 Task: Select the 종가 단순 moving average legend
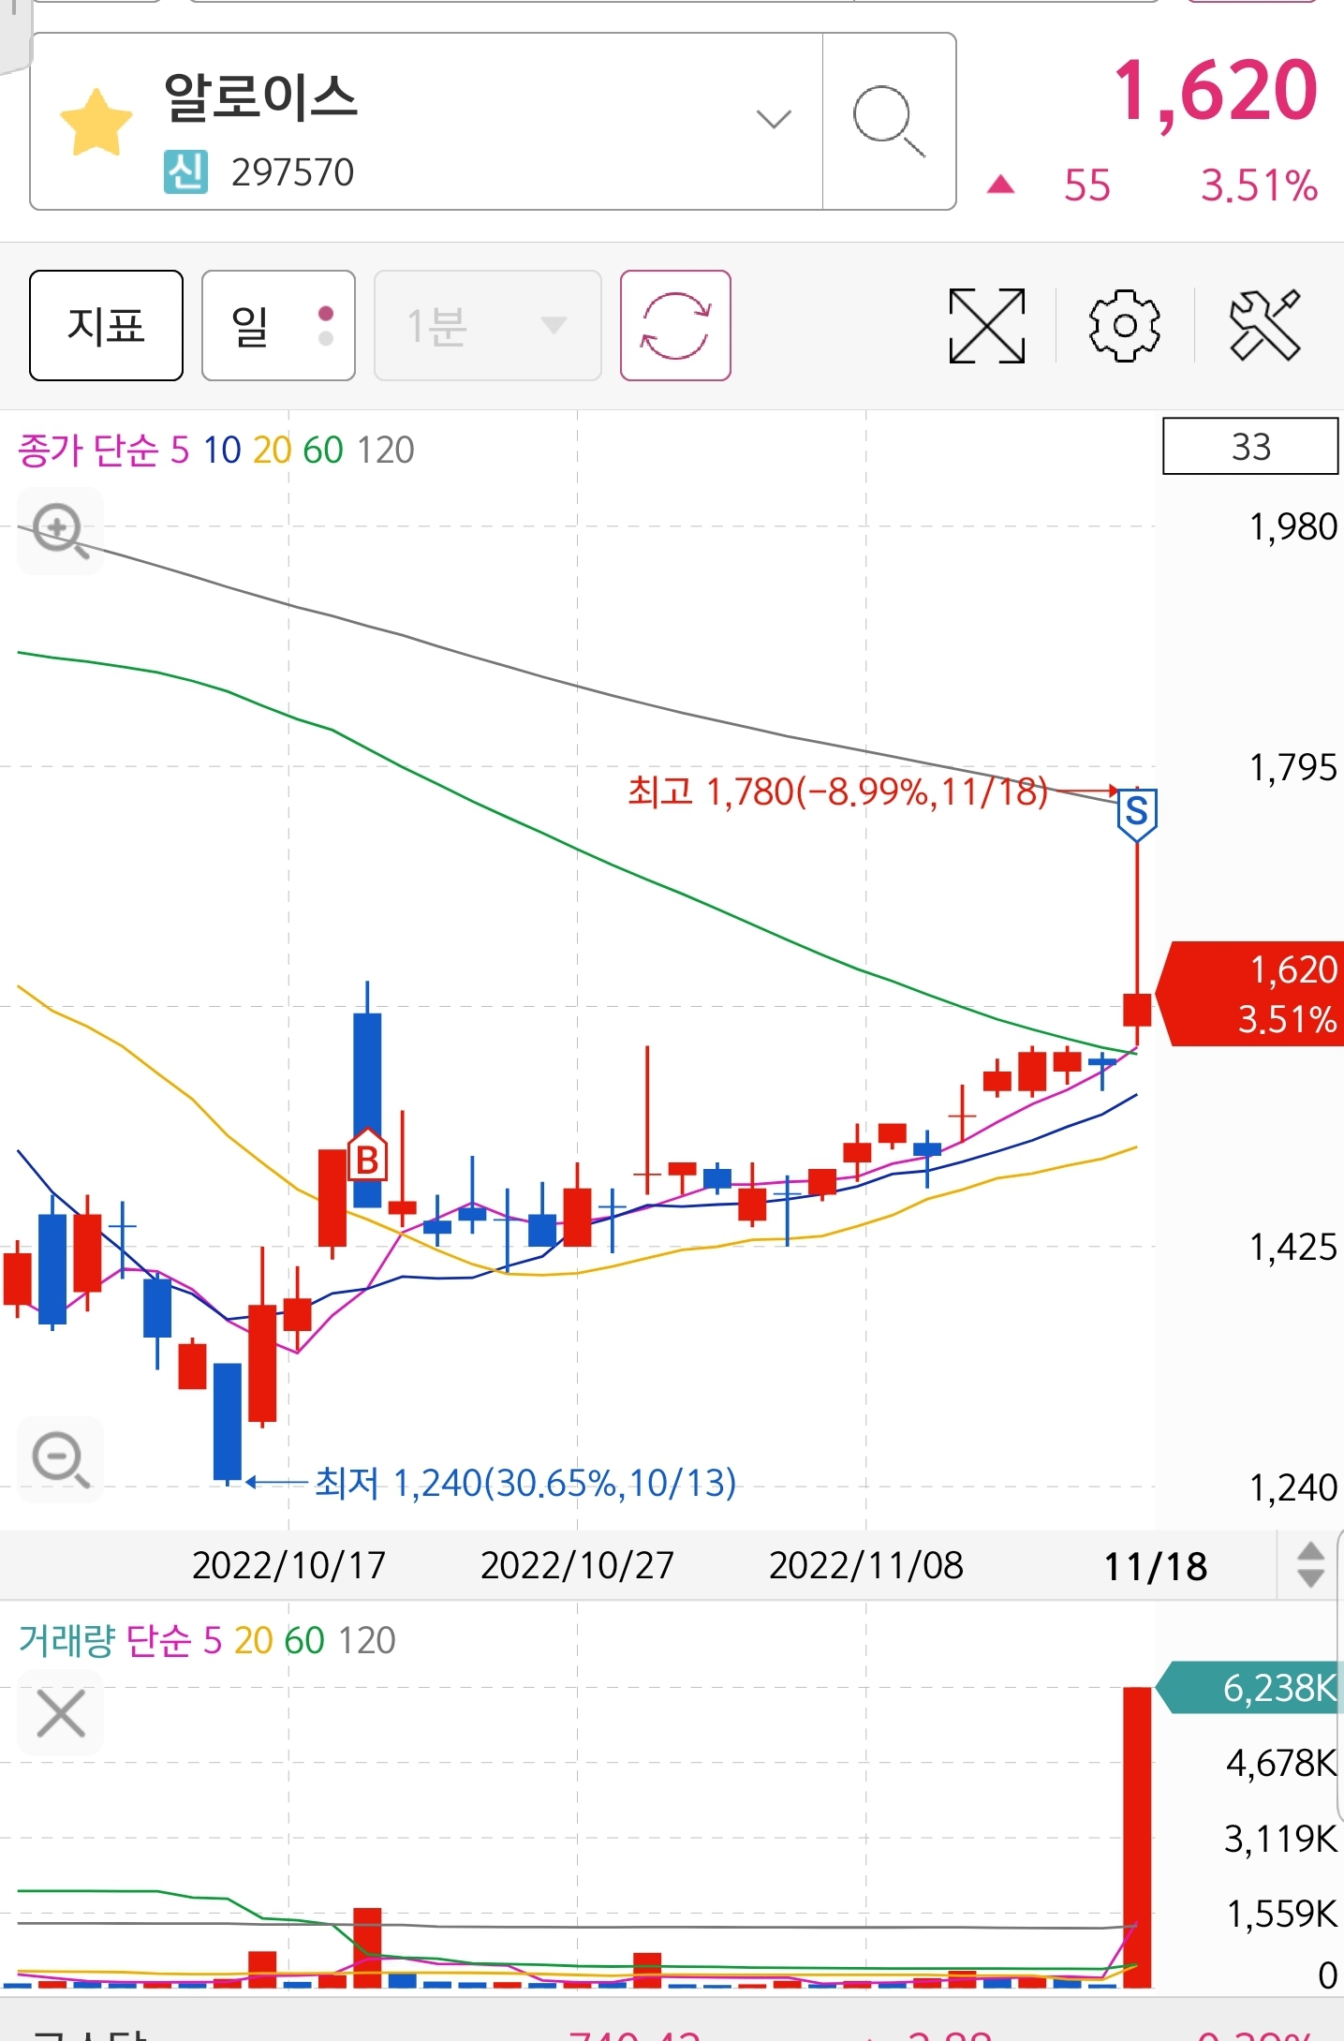coord(88,450)
